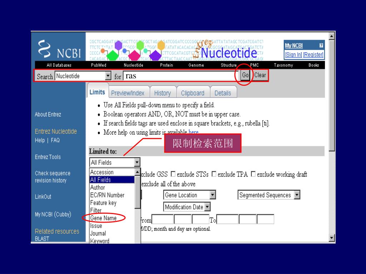Go to PubMed in the black bar
366x274 pixels.
99,65
